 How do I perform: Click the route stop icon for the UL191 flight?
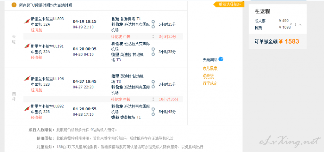153,52
